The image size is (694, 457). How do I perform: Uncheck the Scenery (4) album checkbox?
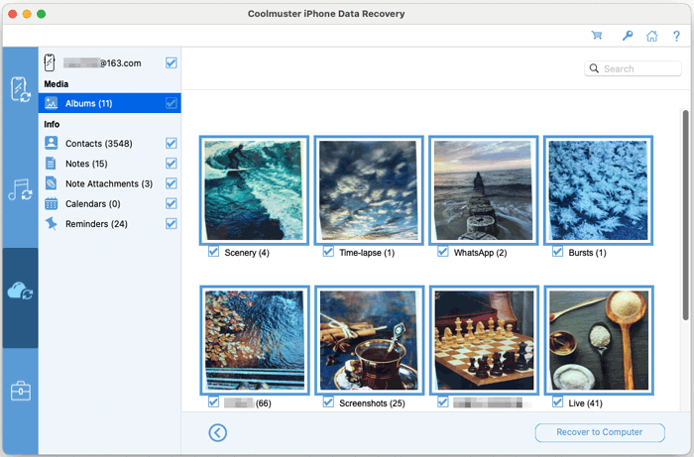pos(213,252)
